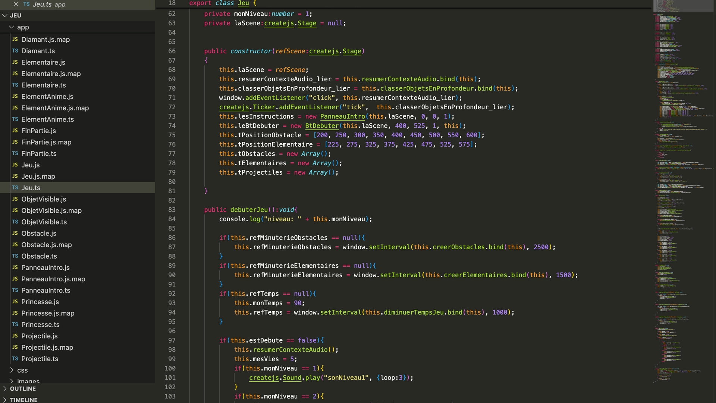Click 'Stage' type on line 63
The image size is (716, 403).
click(x=307, y=23)
